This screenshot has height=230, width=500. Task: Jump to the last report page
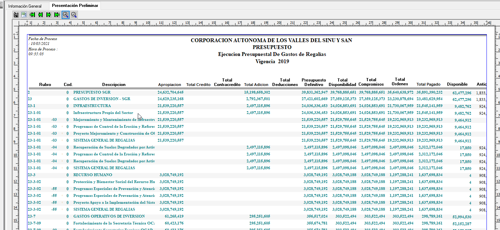(57, 15)
